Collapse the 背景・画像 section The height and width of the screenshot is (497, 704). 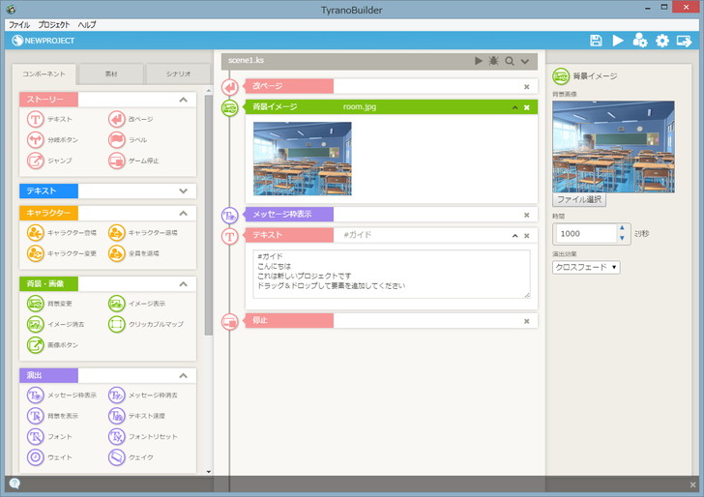point(183,284)
